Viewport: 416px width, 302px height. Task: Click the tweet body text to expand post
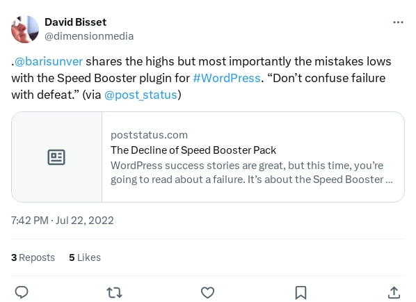click(202, 78)
